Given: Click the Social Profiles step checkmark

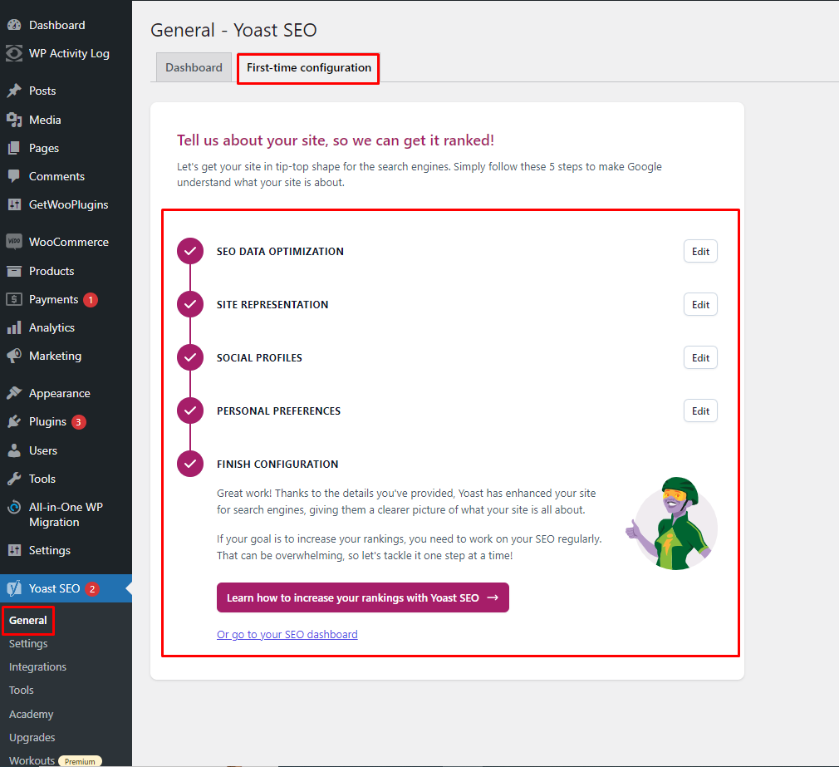Looking at the screenshot, I should [x=190, y=357].
